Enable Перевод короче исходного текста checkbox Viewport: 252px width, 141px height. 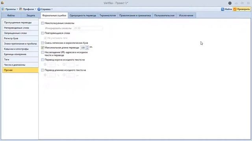(43, 60)
